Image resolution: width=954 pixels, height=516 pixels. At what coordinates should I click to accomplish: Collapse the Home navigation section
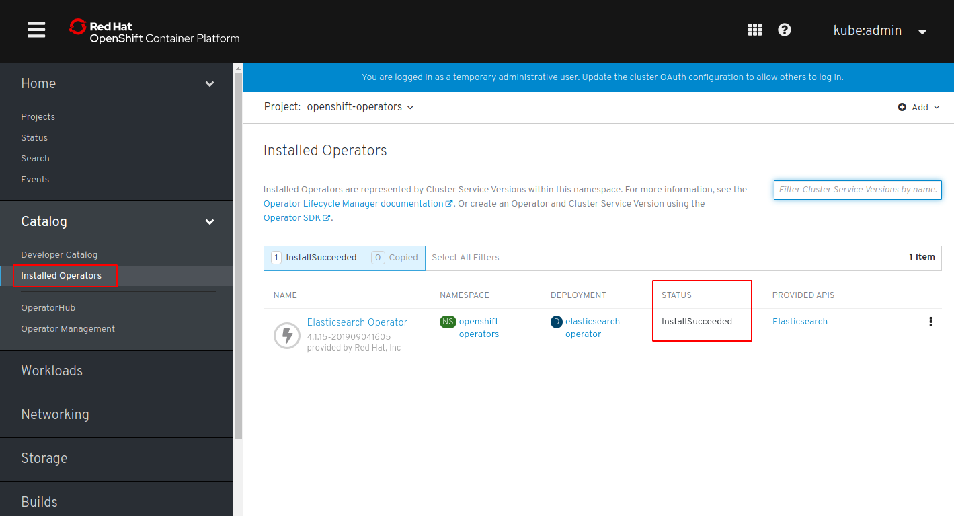point(117,83)
